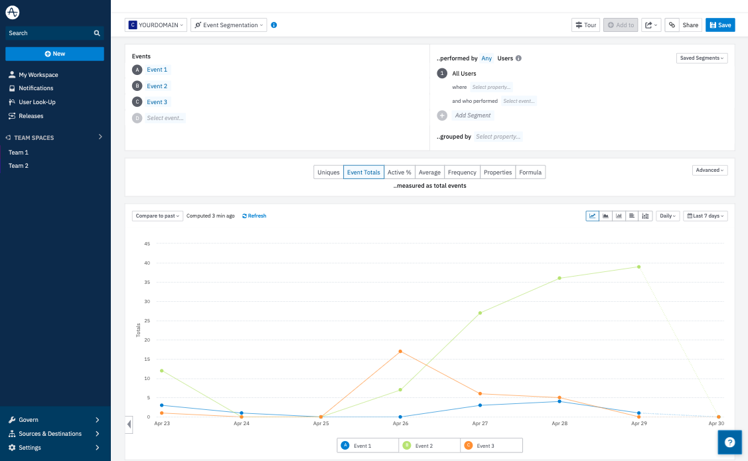Click the Amplitude logo icon
The image size is (748, 461).
click(x=13, y=13)
